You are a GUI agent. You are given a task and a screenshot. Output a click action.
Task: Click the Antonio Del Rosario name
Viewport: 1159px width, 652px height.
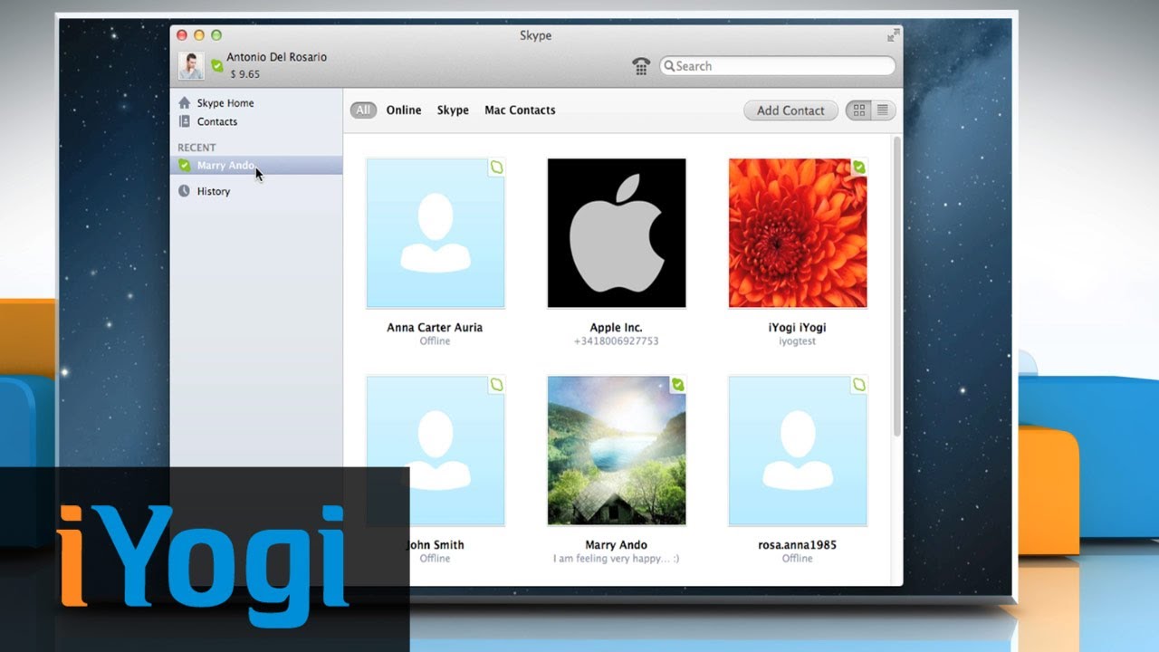point(276,57)
